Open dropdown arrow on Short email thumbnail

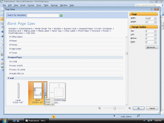click(x=45, y=93)
